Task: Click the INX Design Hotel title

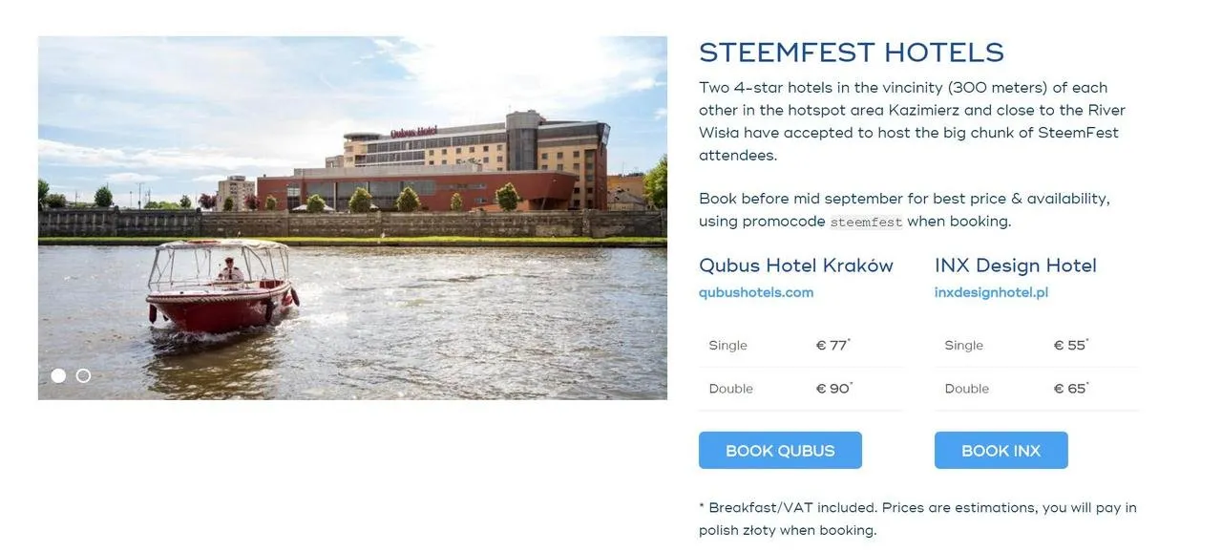Action: 1015,265
